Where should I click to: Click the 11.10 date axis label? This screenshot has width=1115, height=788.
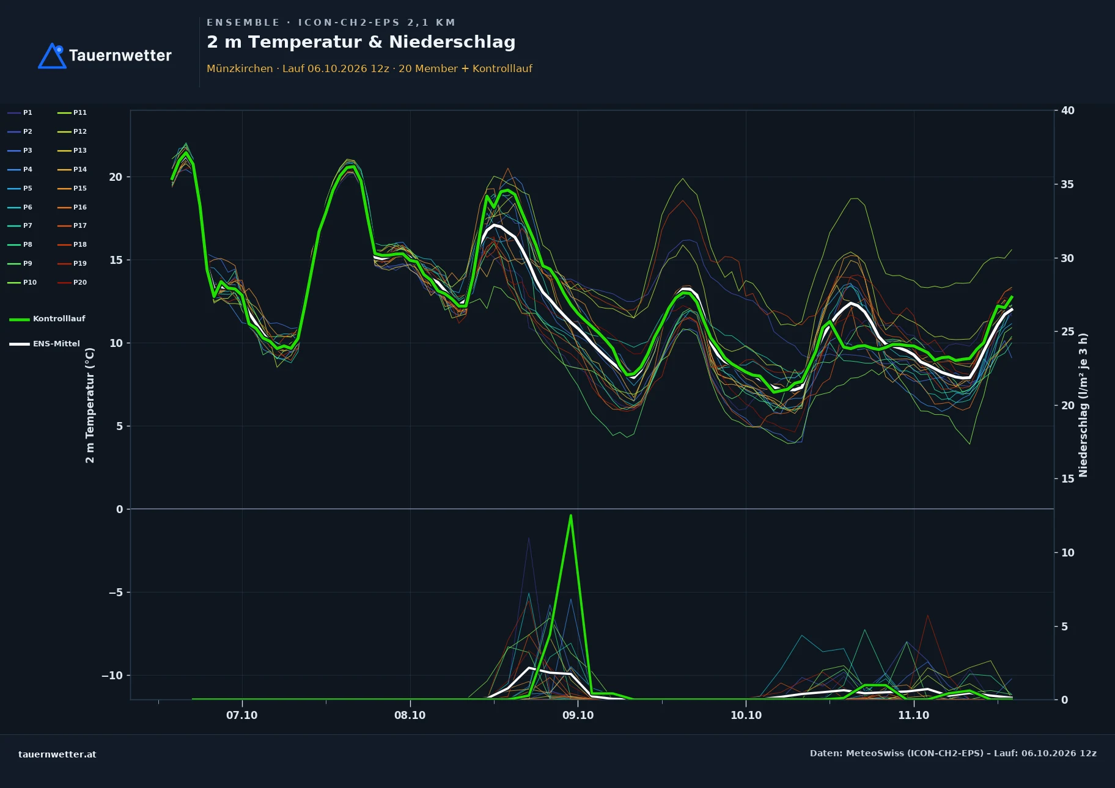[913, 715]
